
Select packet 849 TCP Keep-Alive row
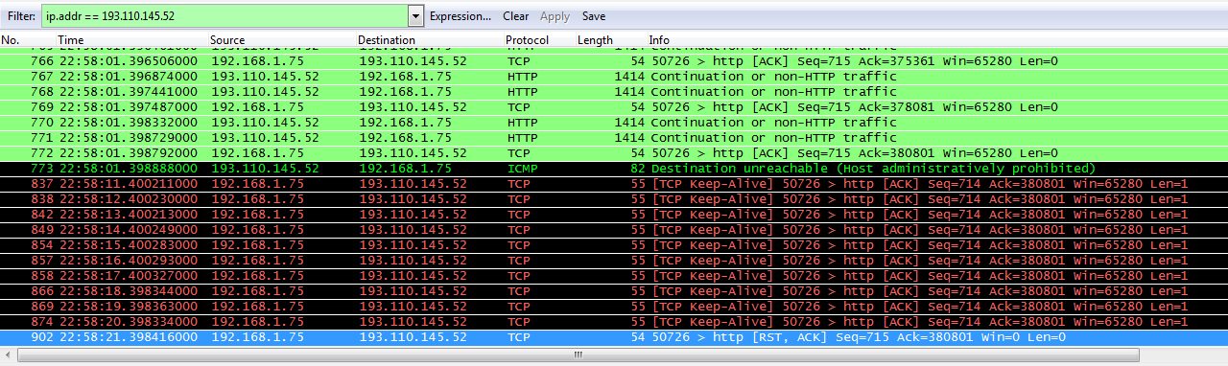[x=614, y=230]
